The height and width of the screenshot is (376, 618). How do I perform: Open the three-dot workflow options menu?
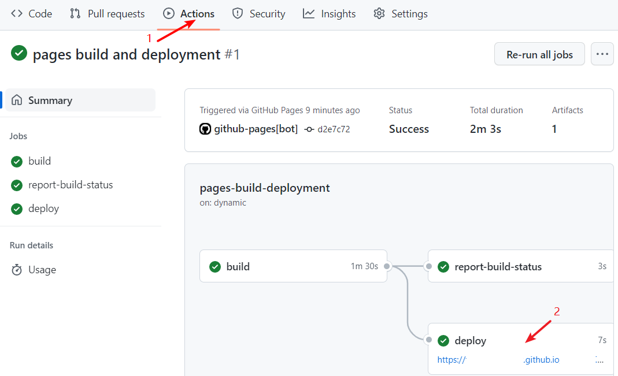coord(602,54)
